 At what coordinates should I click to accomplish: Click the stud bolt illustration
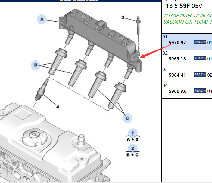[138, 26]
